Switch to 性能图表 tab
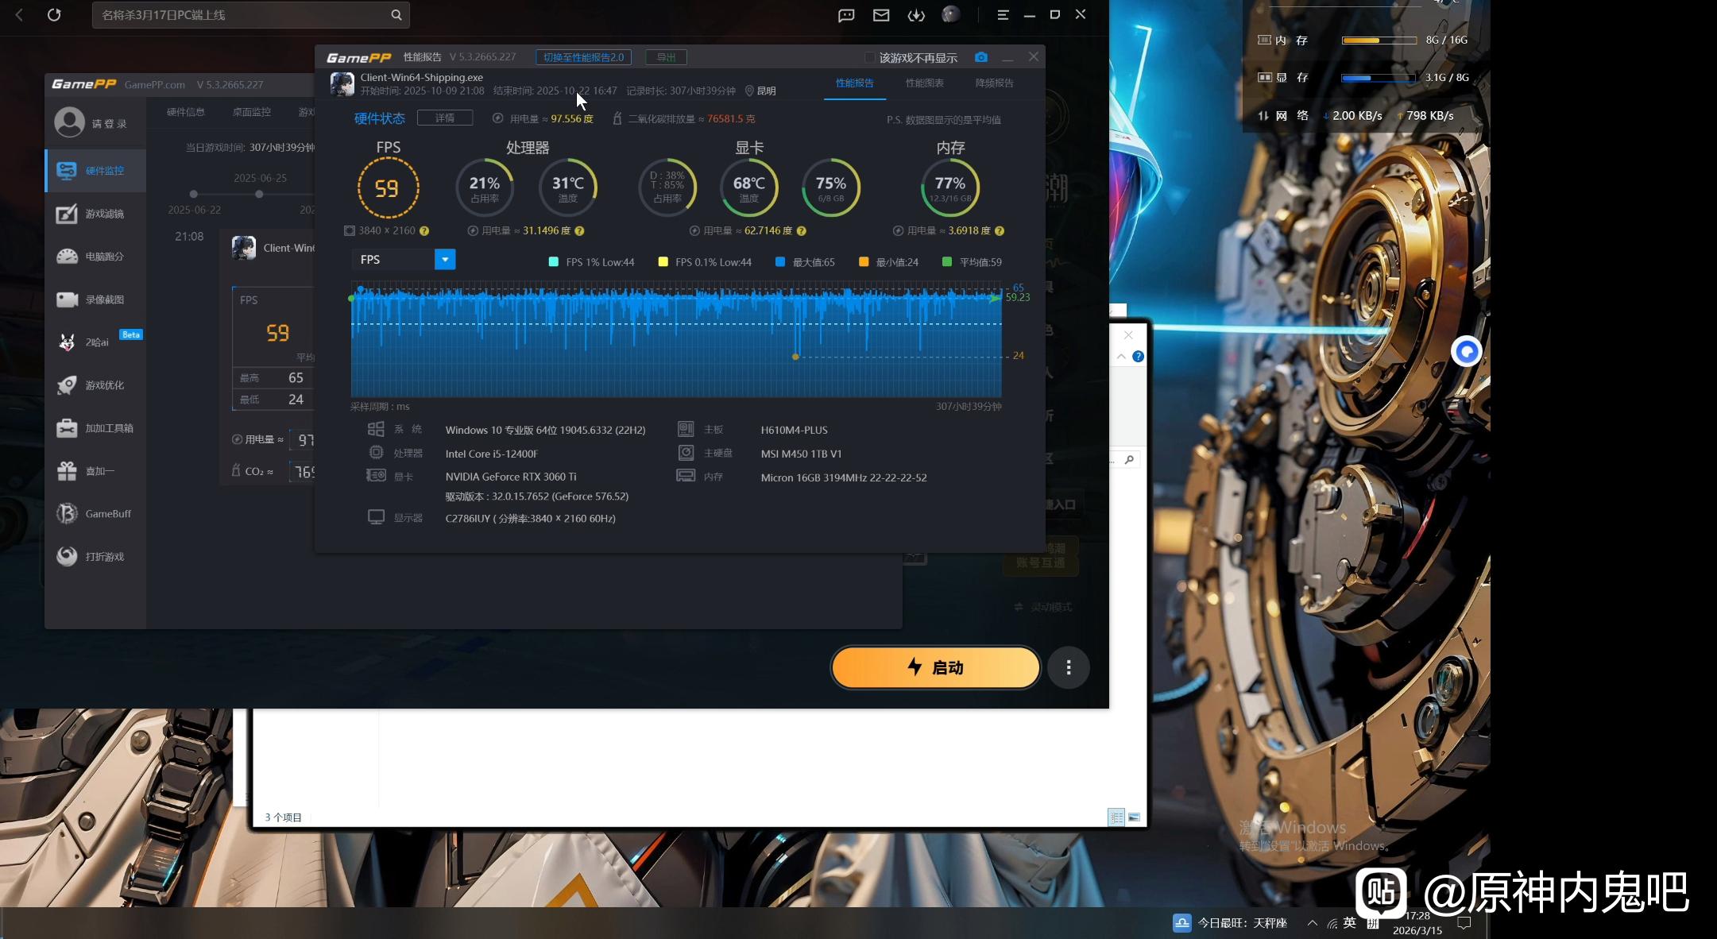Image resolution: width=1717 pixels, height=939 pixels. coord(924,83)
